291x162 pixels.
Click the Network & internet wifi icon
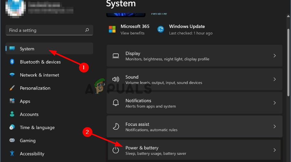[12, 75]
